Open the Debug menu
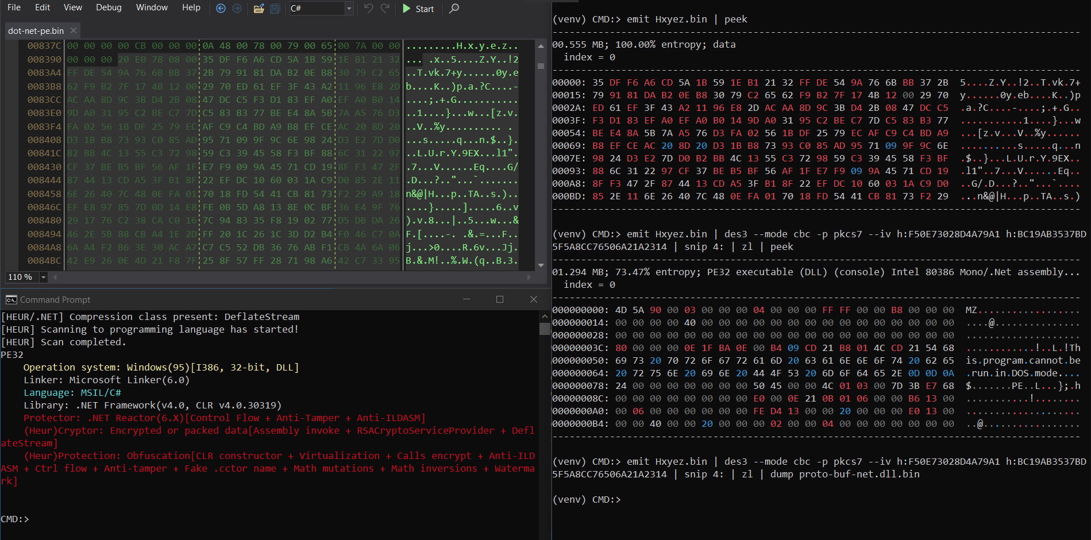 (109, 7)
